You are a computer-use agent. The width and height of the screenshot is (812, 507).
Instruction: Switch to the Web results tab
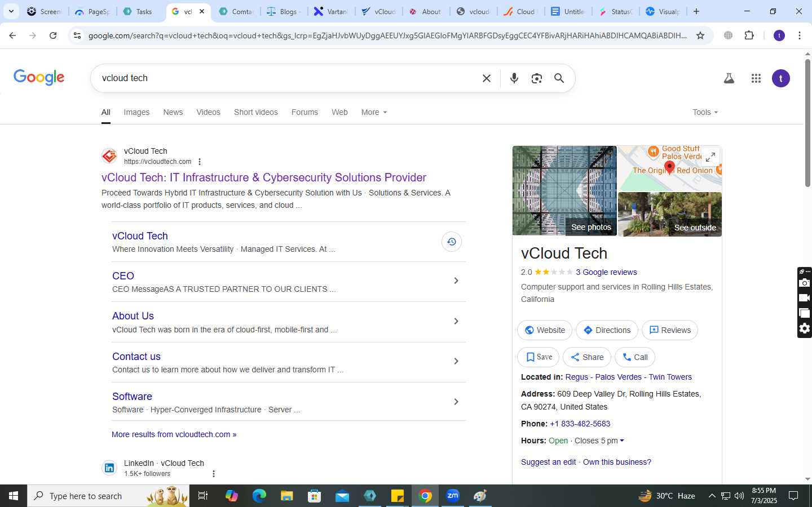(x=339, y=112)
